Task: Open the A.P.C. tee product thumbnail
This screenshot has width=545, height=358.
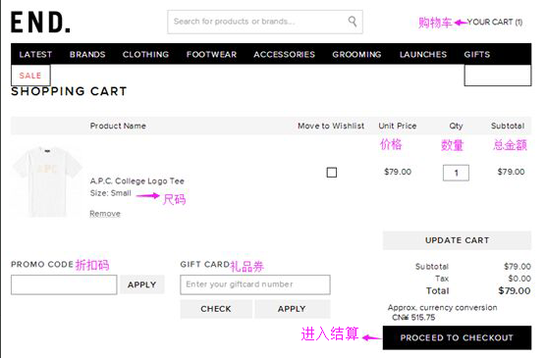Action: click(47, 181)
